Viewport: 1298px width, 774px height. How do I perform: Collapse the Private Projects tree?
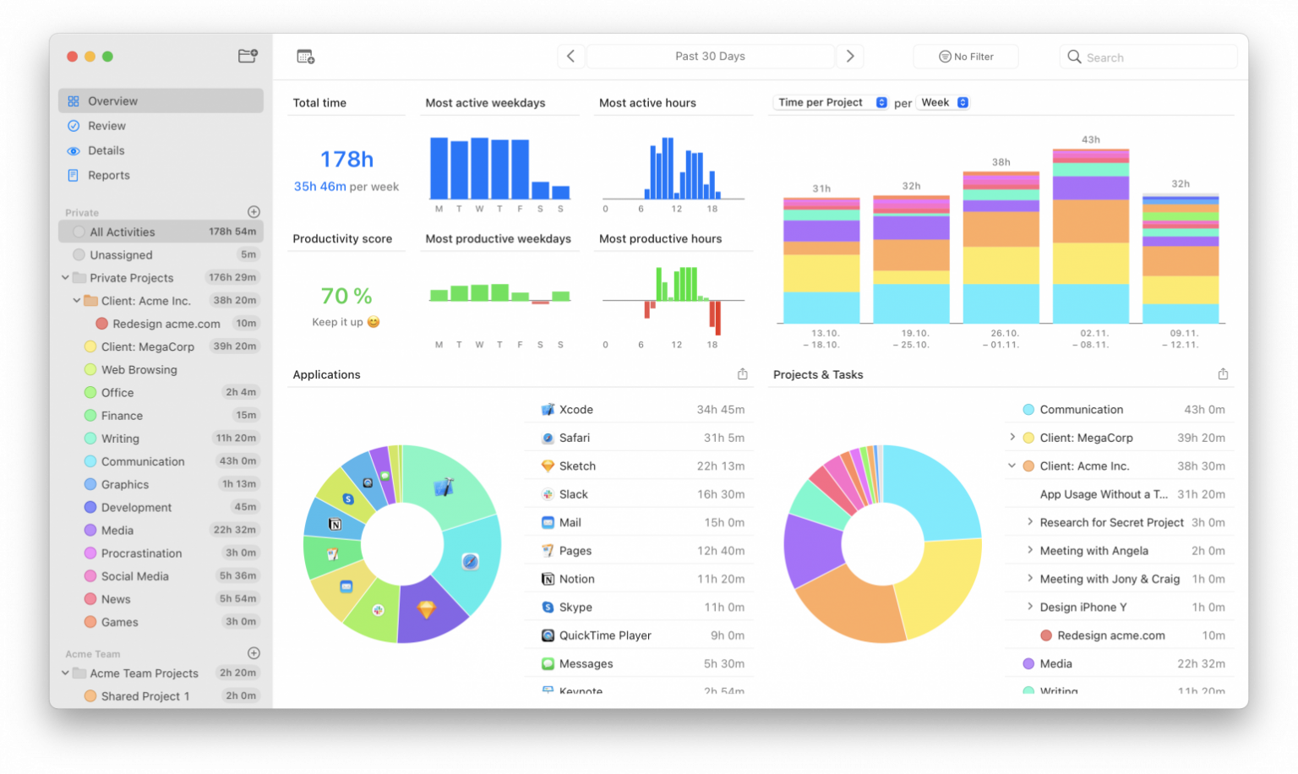65,277
